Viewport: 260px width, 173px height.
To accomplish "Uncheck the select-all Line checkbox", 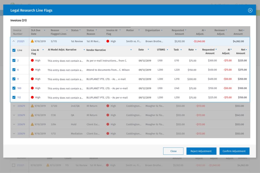I will 14,50.
